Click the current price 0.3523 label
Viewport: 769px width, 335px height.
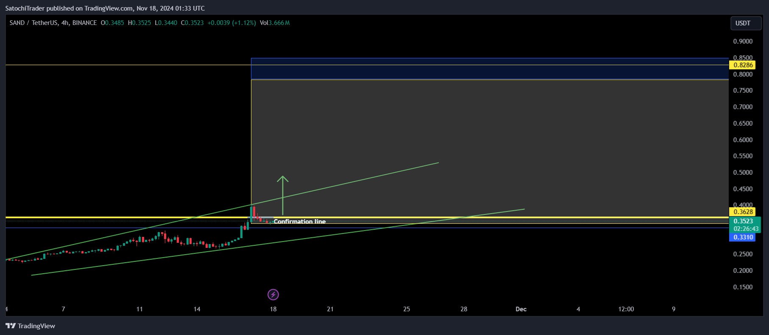pyautogui.click(x=744, y=221)
